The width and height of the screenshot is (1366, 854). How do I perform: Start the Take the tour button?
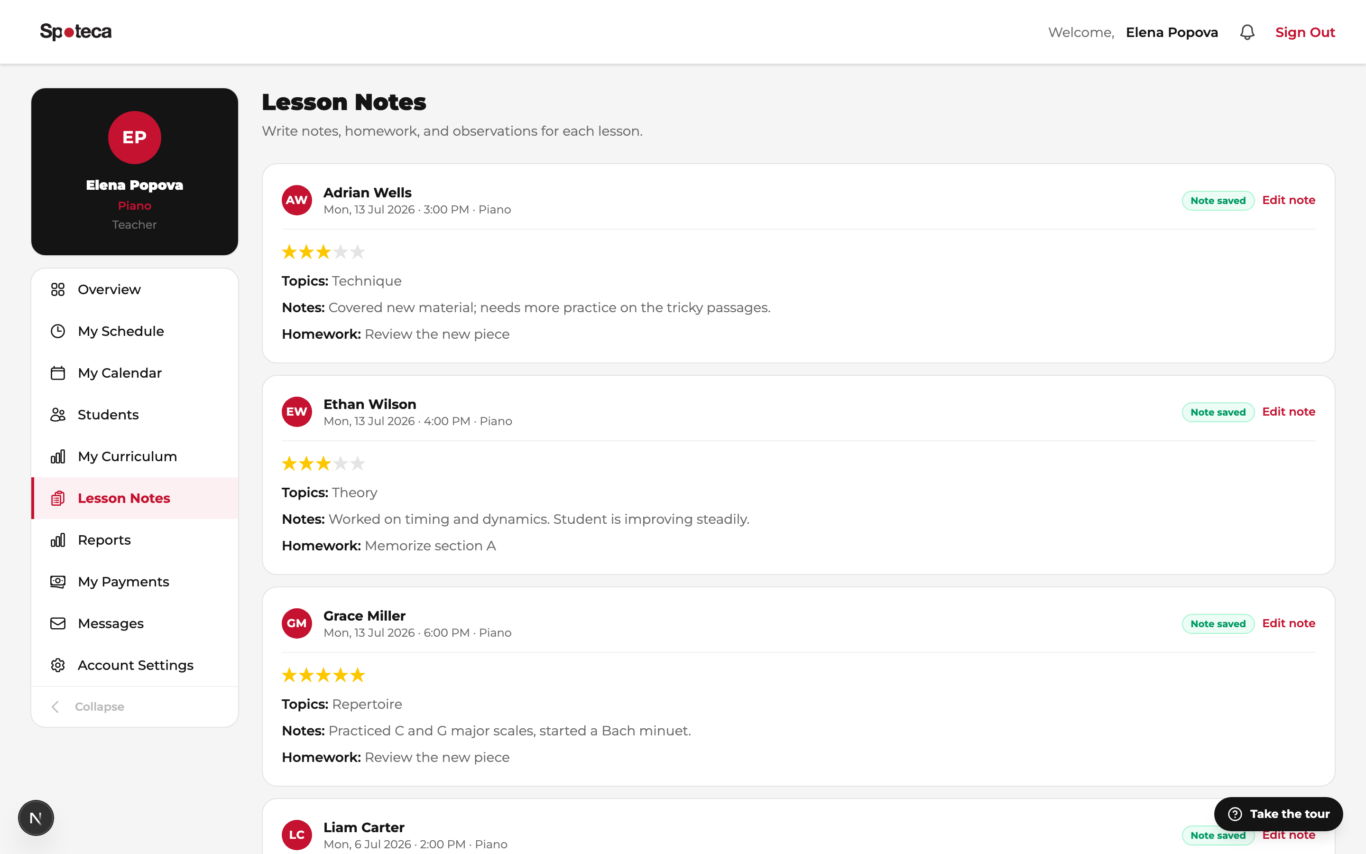click(1279, 814)
